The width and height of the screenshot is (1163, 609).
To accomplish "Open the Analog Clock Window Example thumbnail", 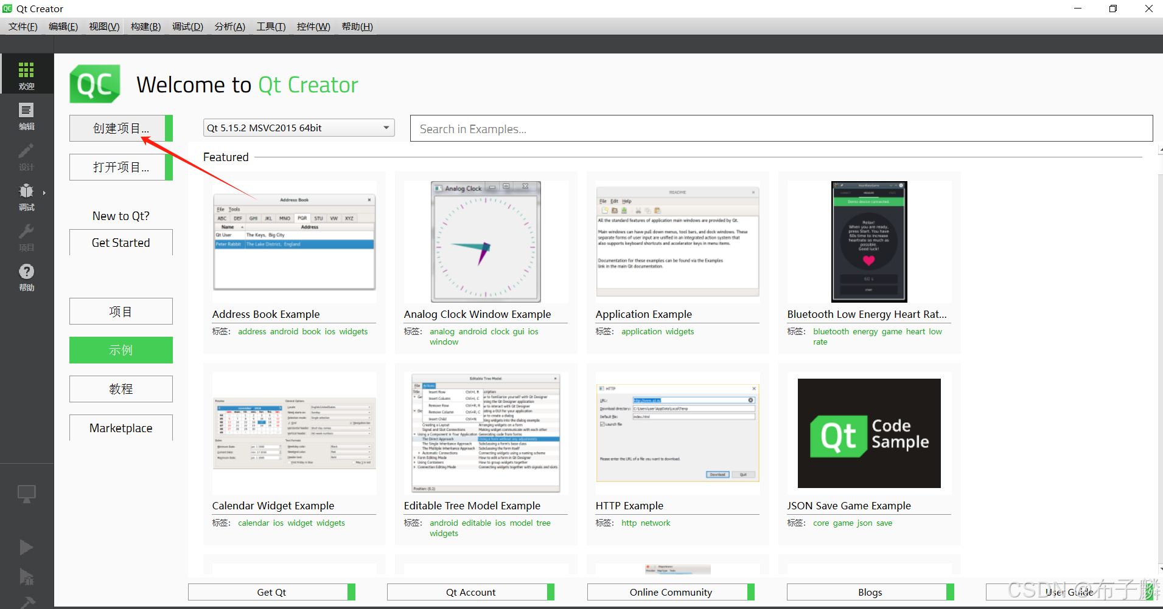I will (486, 242).
